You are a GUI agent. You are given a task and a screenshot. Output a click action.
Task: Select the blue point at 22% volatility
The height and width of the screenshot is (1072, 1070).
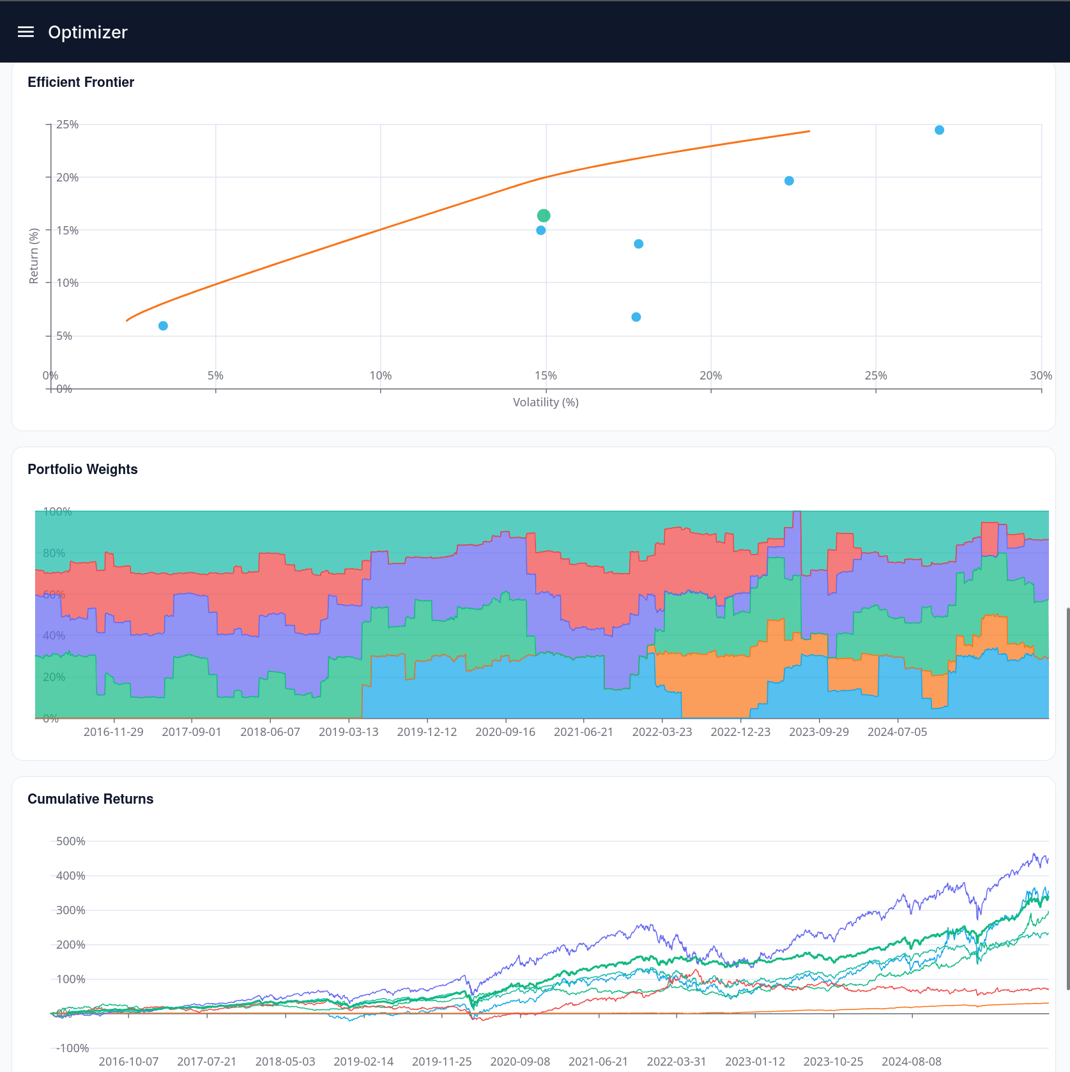coord(790,181)
